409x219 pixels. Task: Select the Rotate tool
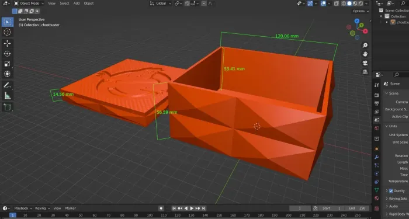click(x=7, y=54)
